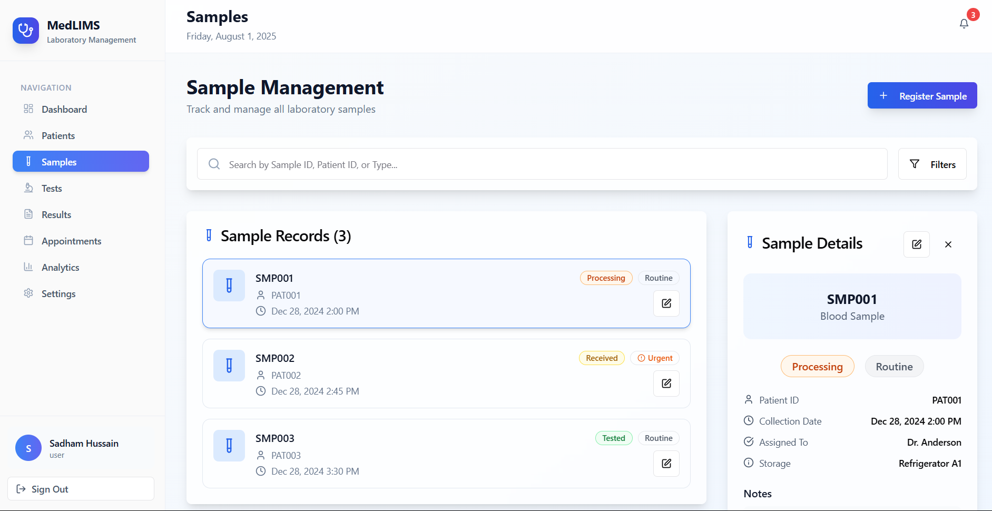Click 'Refrigerator A1' storage value
992x511 pixels.
(930, 464)
